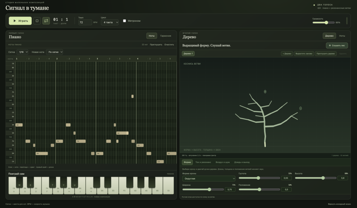This screenshot has width=357, height=208.
Task: Click the stop square icon
Action: [x=37, y=21]
